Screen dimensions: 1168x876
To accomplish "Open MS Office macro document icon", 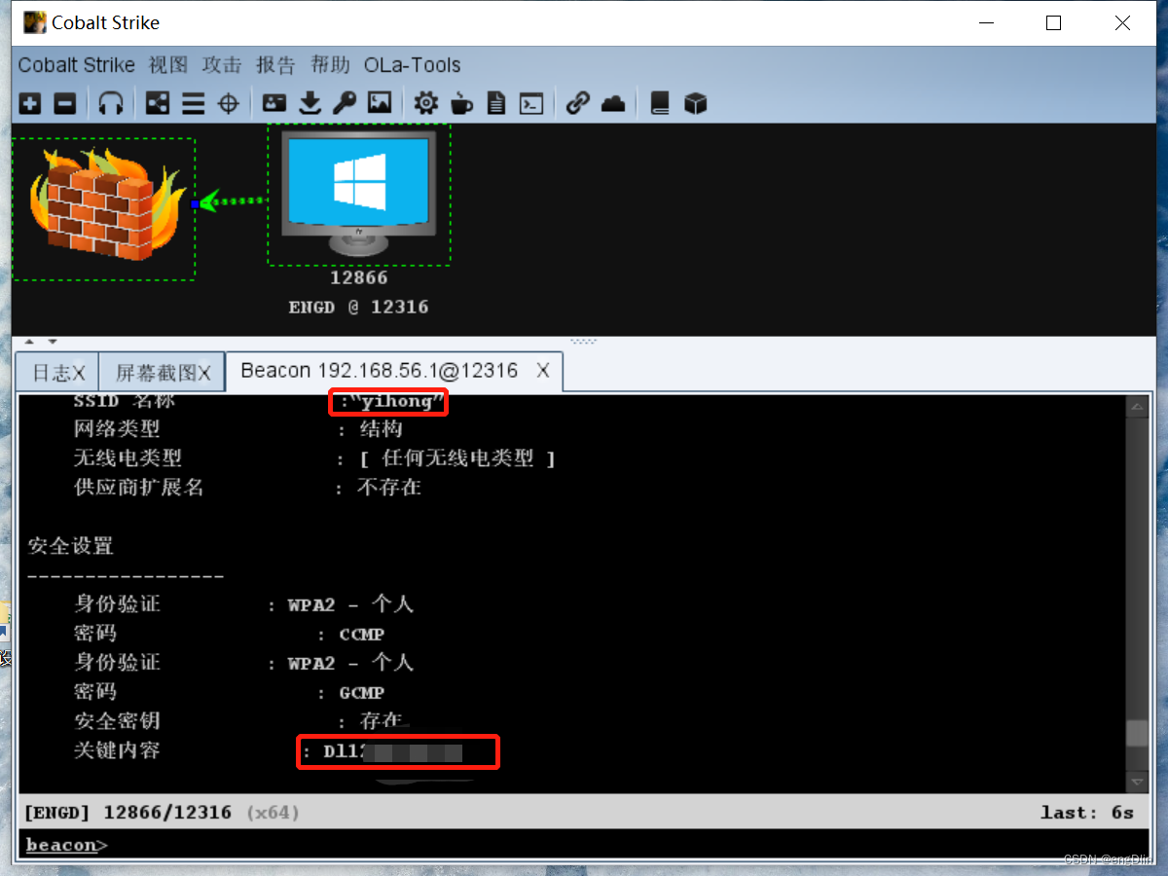I will [496, 102].
